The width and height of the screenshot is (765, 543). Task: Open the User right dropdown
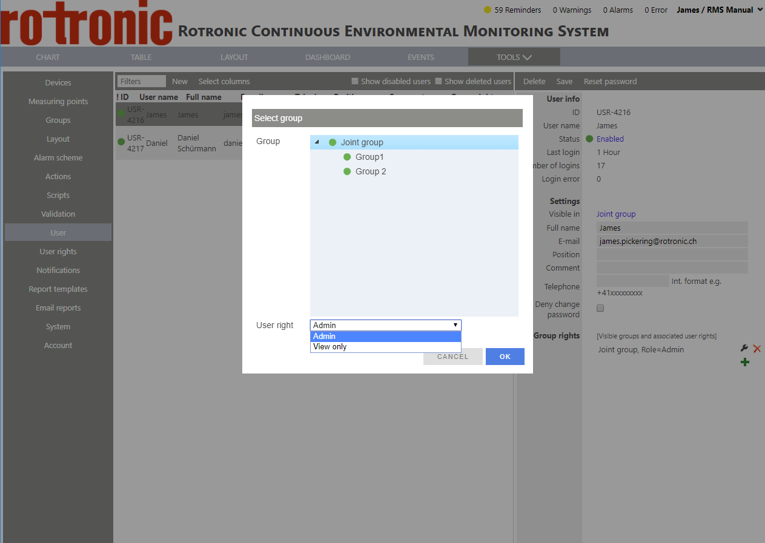386,325
